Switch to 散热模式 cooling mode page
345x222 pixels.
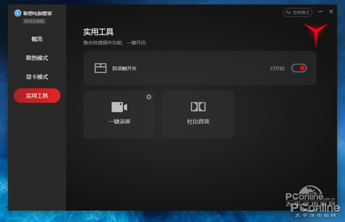tap(37, 58)
